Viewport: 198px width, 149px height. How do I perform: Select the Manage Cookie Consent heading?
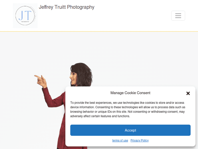click(130, 93)
